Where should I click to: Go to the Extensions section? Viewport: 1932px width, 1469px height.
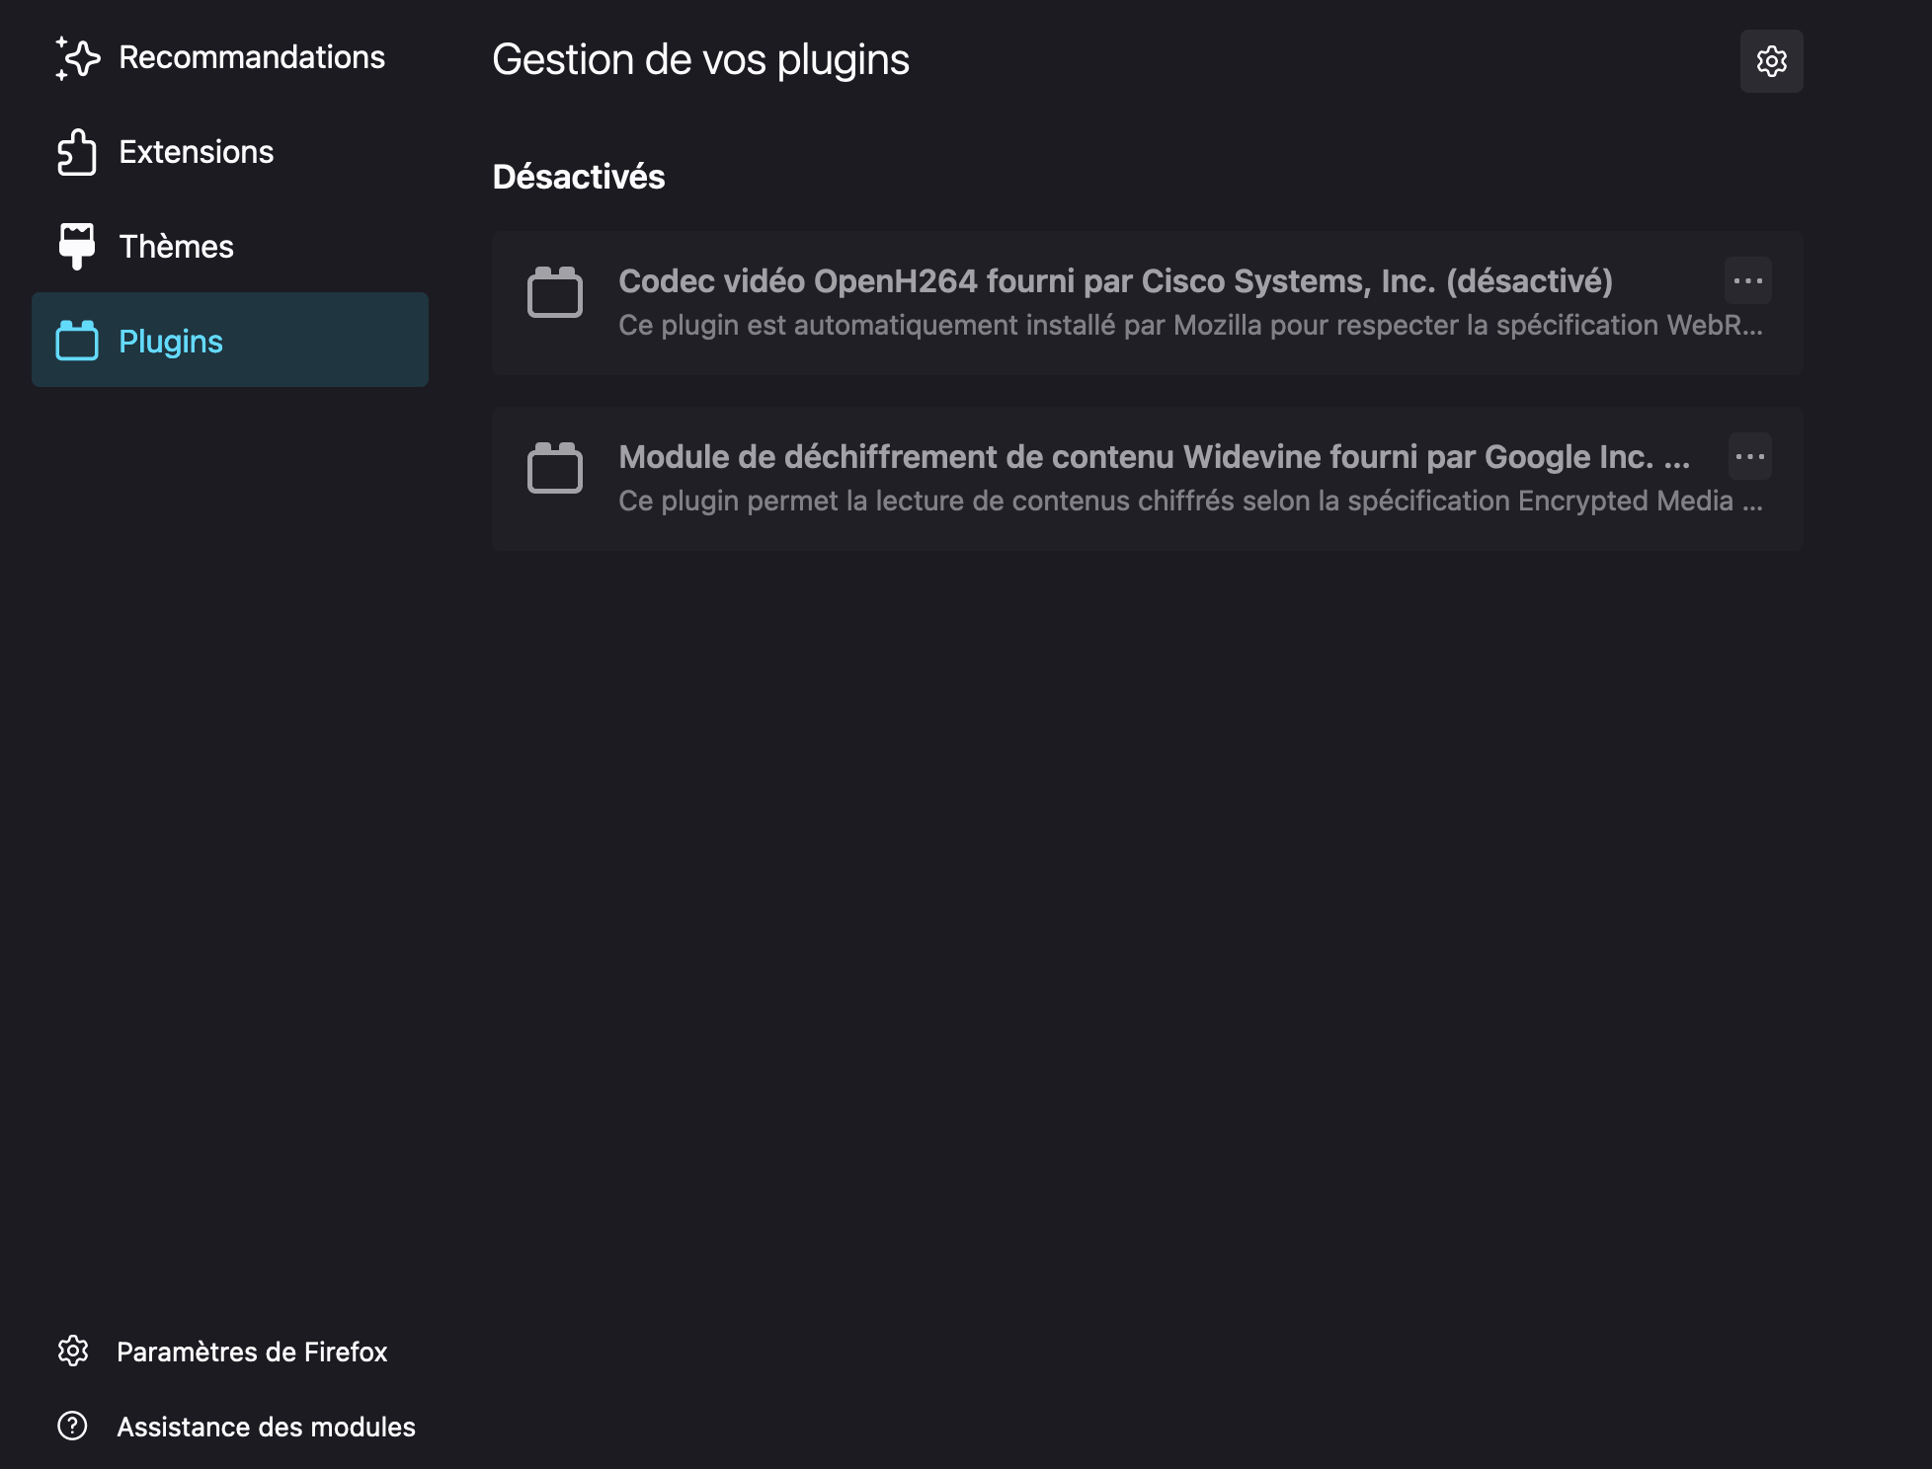coord(197,152)
